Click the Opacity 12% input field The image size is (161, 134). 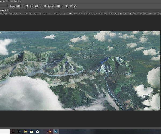click(x=20, y=6)
